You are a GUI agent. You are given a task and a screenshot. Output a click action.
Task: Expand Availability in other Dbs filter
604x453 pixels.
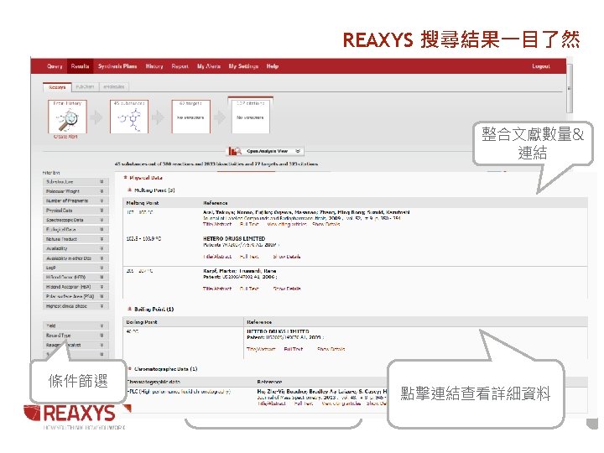click(75, 258)
